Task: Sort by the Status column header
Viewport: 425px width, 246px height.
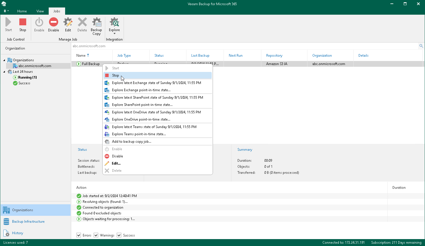Action: click(168, 56)
